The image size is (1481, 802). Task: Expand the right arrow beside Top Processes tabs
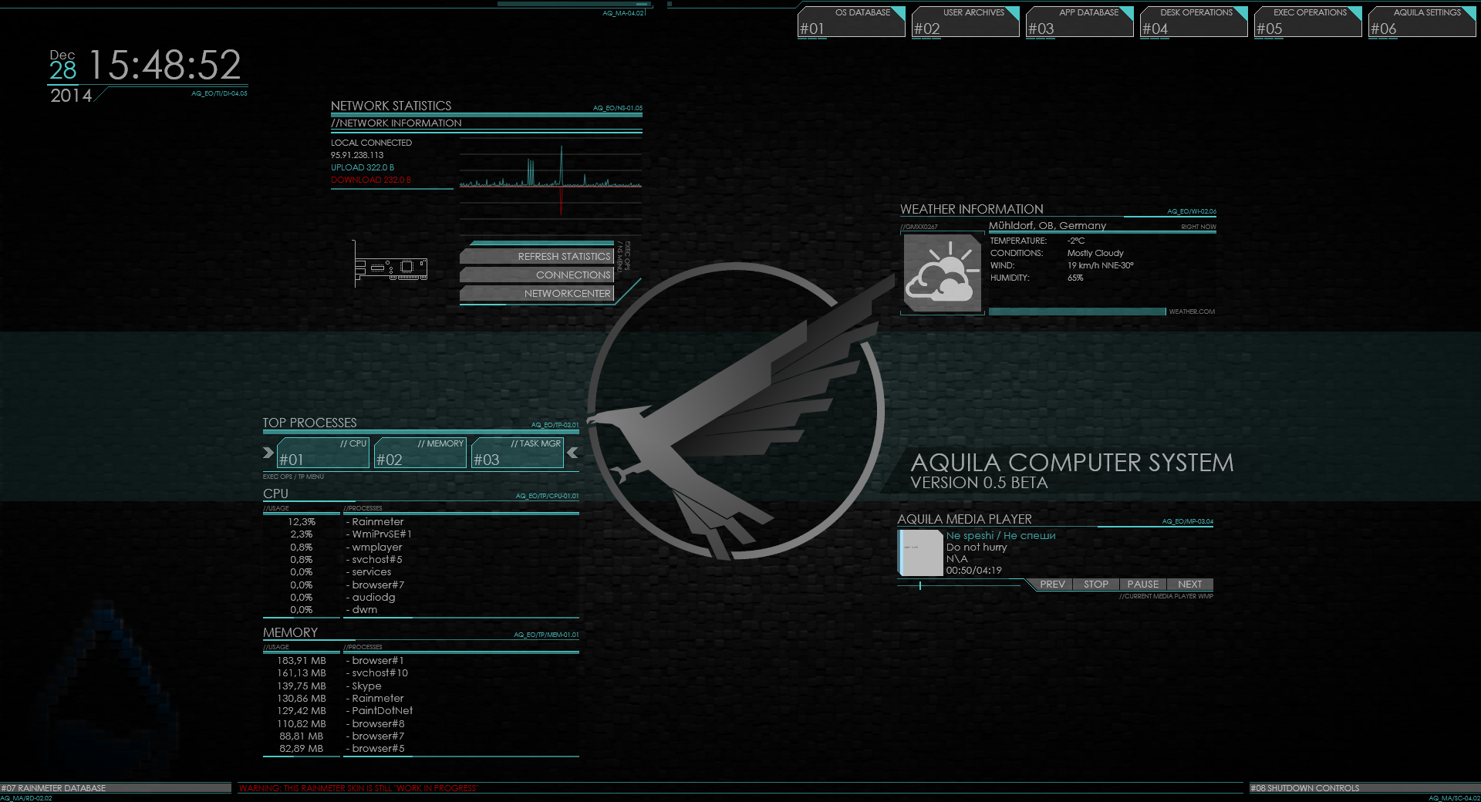572,453
